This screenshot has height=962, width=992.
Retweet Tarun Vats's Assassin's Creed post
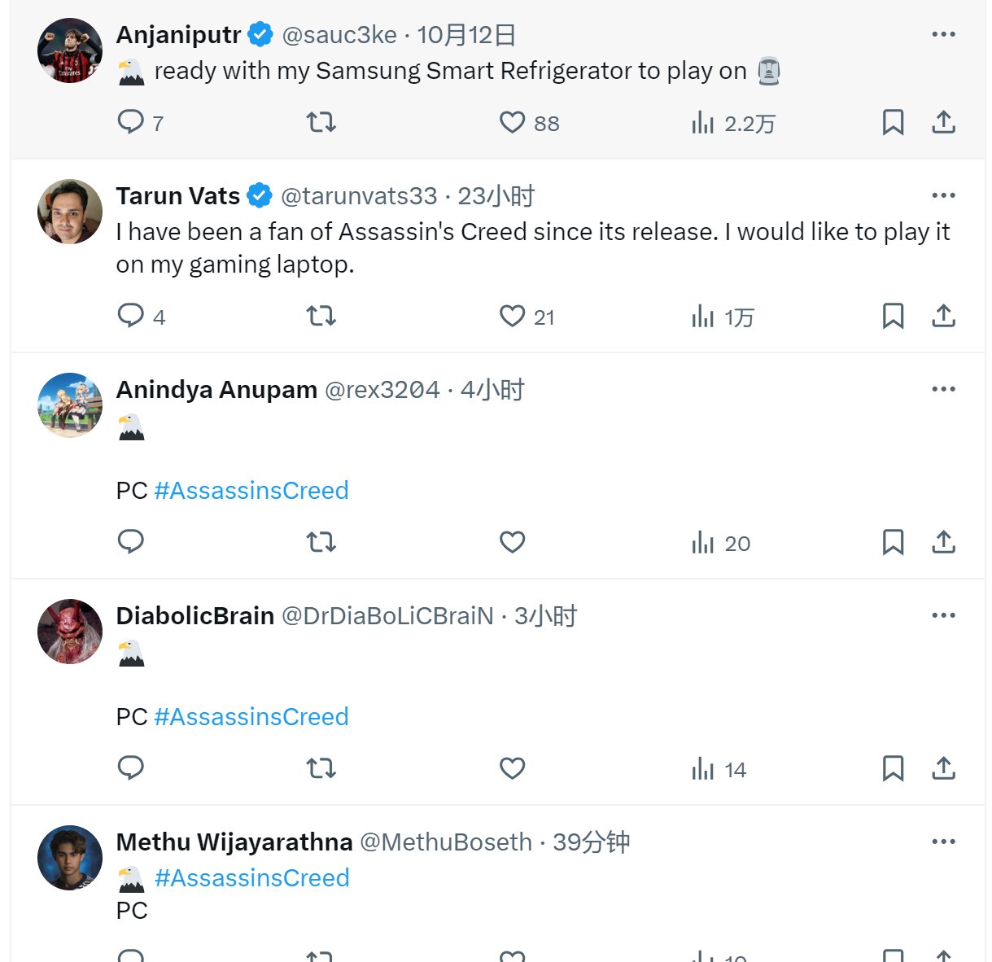321,316
